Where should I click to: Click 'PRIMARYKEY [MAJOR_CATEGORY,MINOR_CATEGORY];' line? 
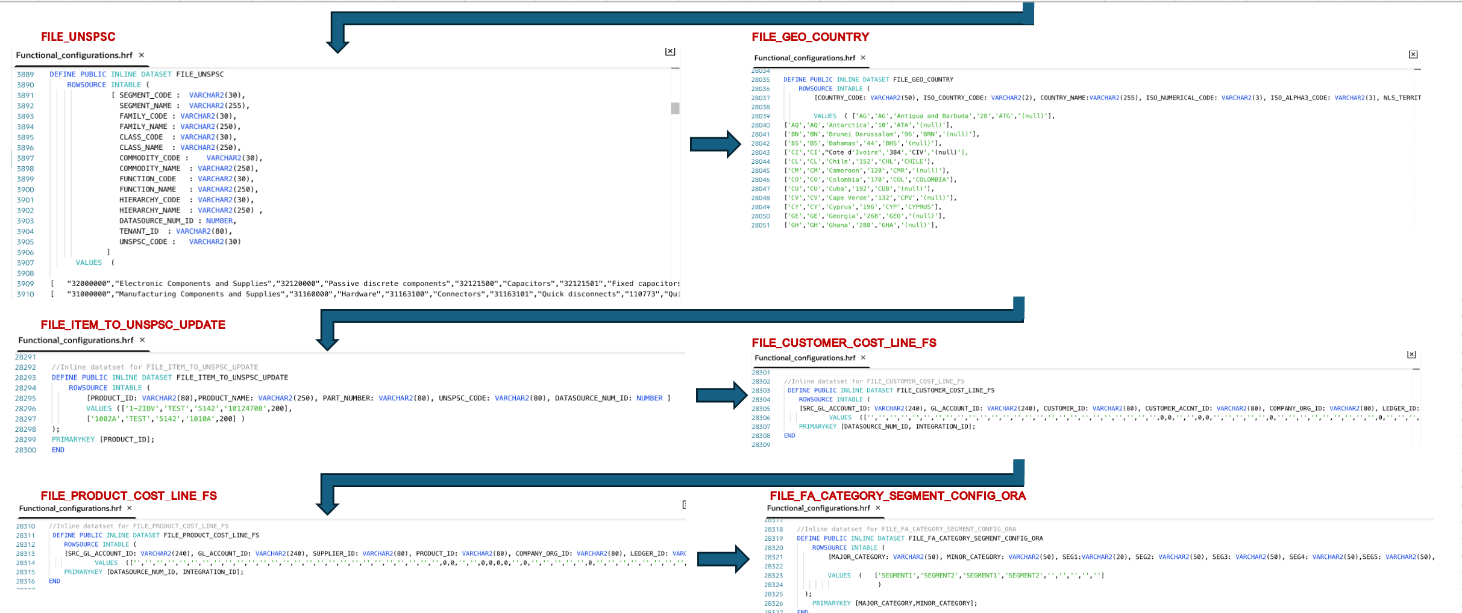point(895,603)
